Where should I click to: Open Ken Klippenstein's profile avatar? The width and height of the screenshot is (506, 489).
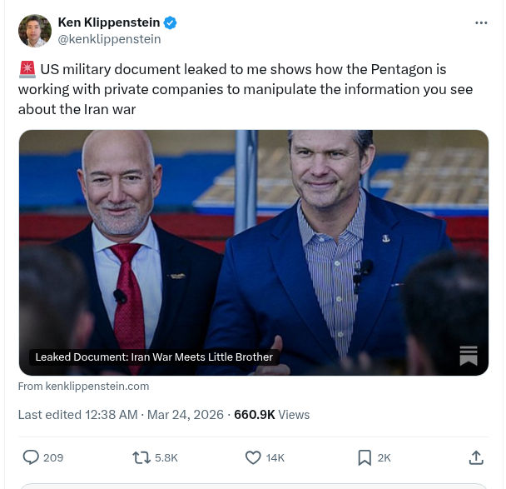coord(35,31)
